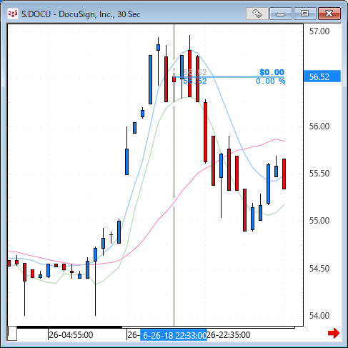Click the chart link icon in title bar
348x348 pixels.
(x=257, y=14)
